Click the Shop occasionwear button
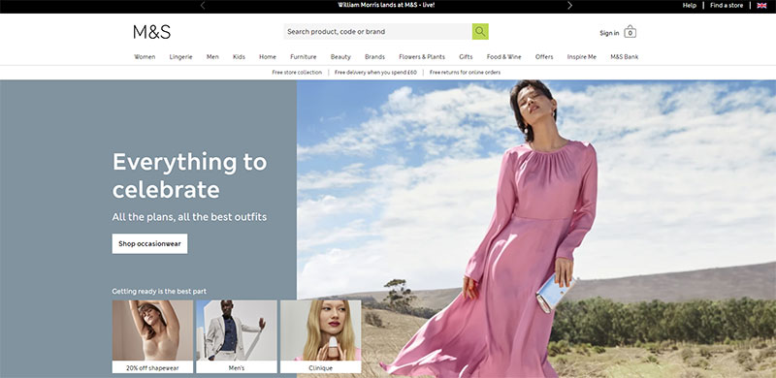Image resolution: width=776 pixels, height=378 pixels. [x=149, y=244]
